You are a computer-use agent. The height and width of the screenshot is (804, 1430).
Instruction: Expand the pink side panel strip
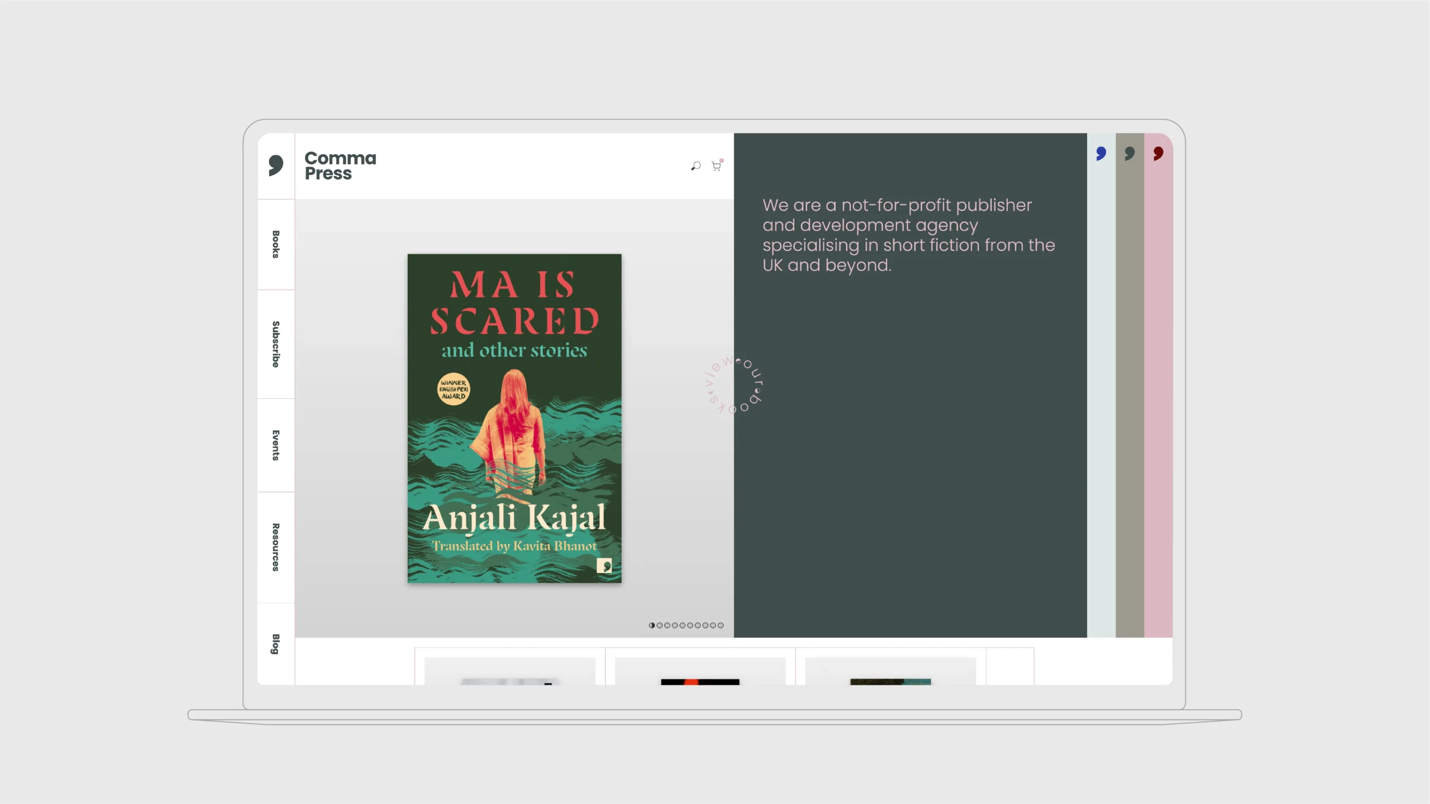click(x=1158, y=389)
